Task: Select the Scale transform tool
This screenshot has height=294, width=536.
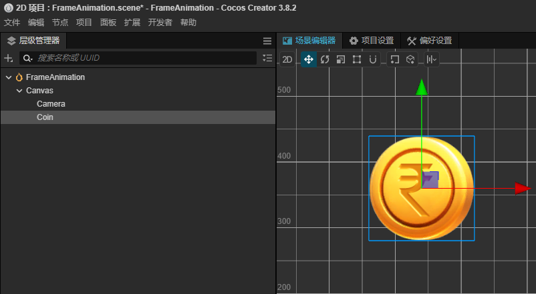Action: click(341, 60)
